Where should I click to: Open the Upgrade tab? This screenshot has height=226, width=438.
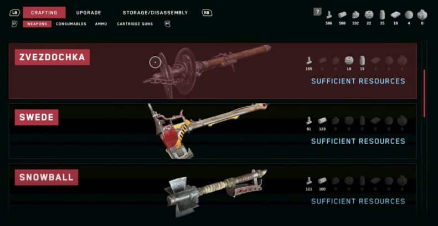(89, 13)
